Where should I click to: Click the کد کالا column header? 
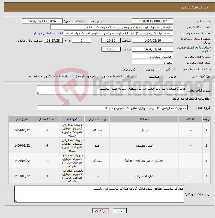point(190,119)
